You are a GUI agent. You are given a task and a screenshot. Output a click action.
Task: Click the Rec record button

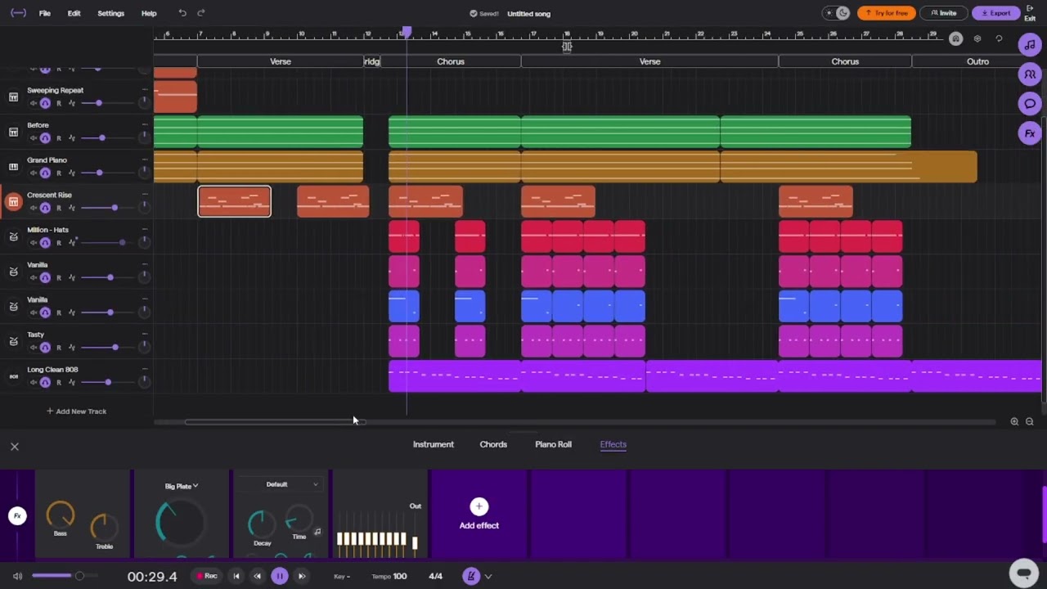tap(207, 576)
